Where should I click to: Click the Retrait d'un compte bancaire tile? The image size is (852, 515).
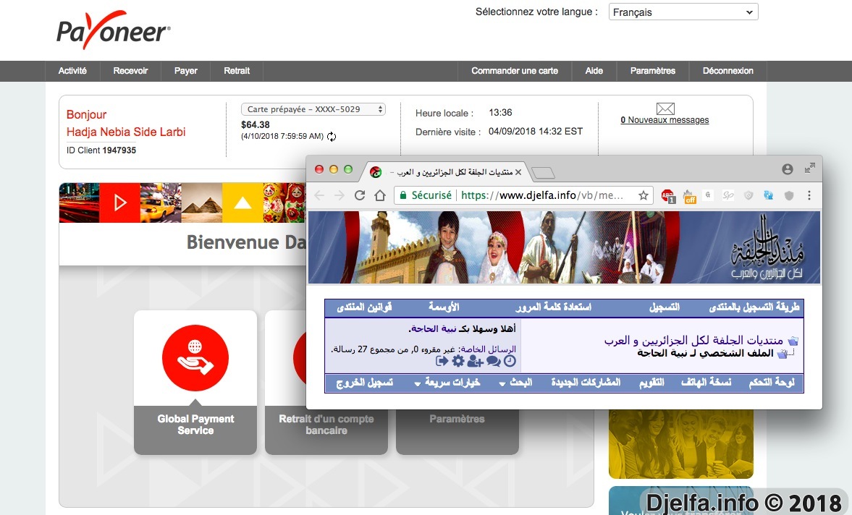pos(326,425)
